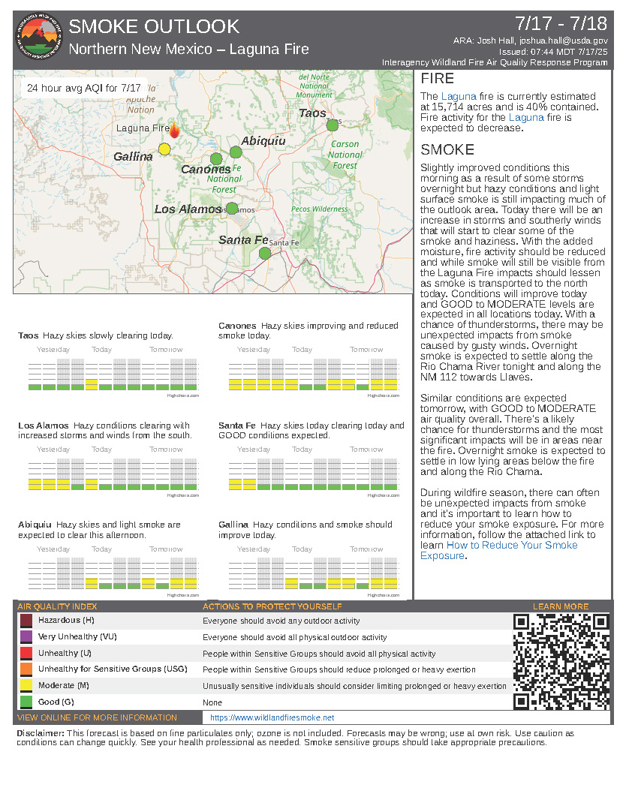Click the green Canones AQI marker on map
This screenshot has height=809, width=626.
tap(216, 158)
